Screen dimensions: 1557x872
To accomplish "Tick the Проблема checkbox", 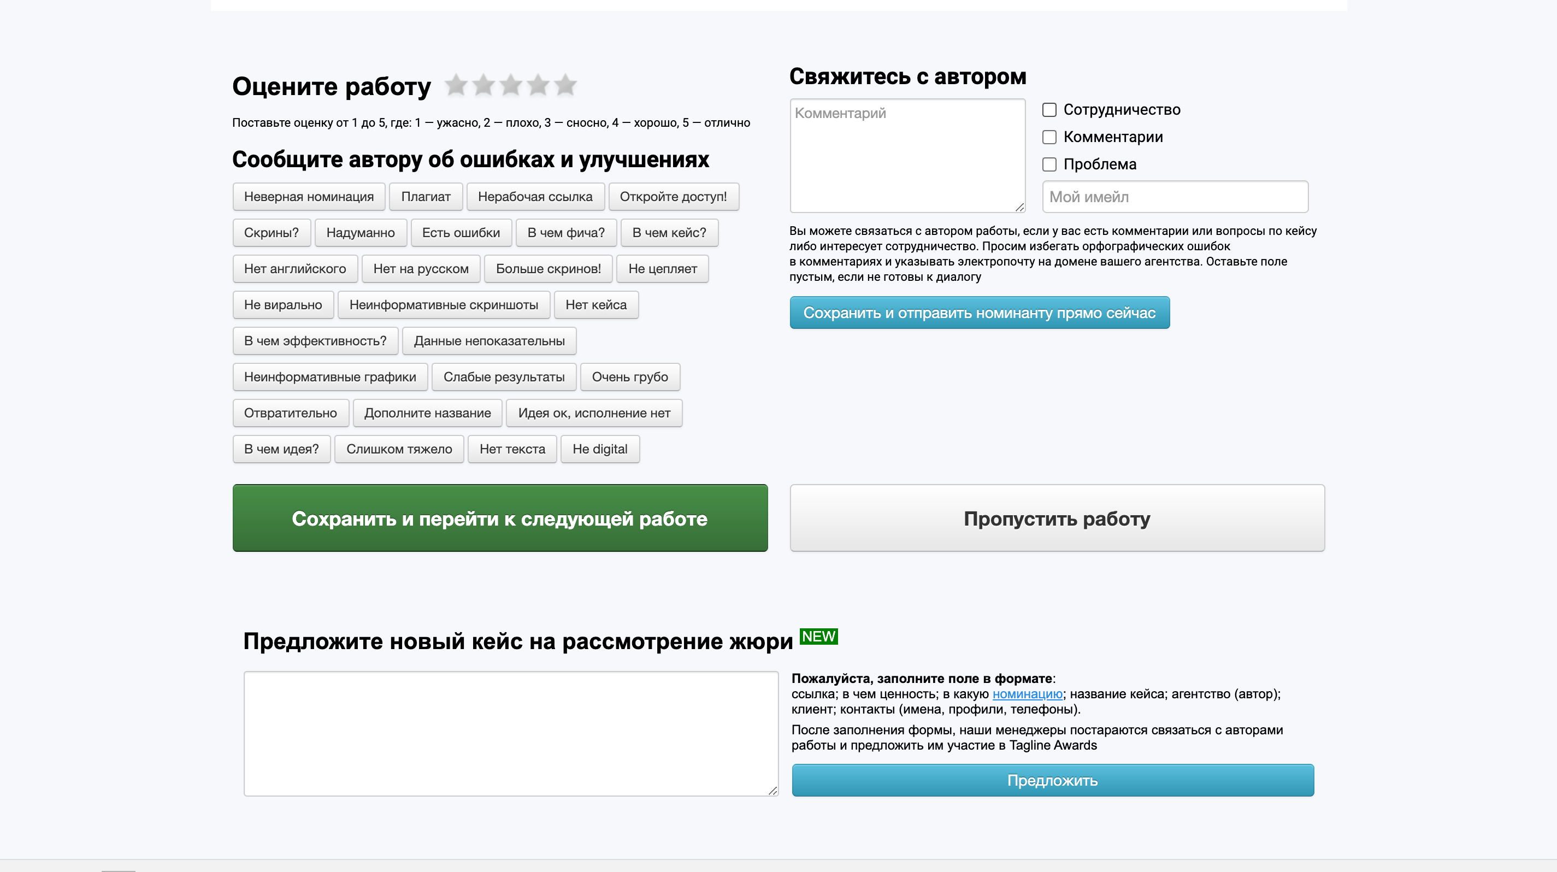I will (x=1049, y=164).
